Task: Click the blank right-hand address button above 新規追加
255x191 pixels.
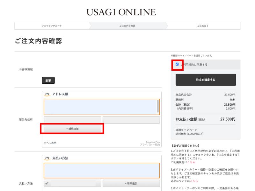Action: click(131, 120)
